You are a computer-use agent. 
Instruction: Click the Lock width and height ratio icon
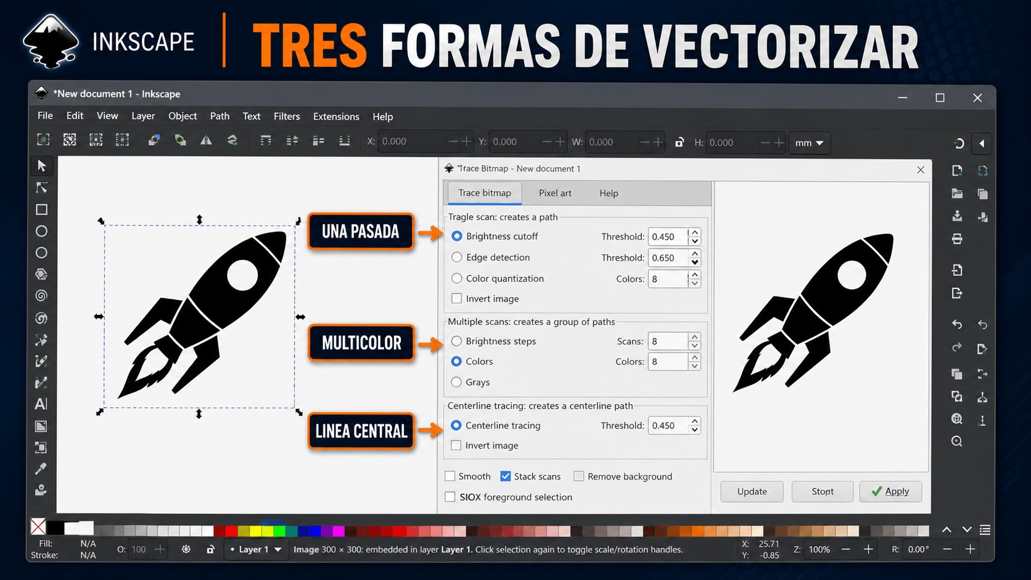click(679, 142)
